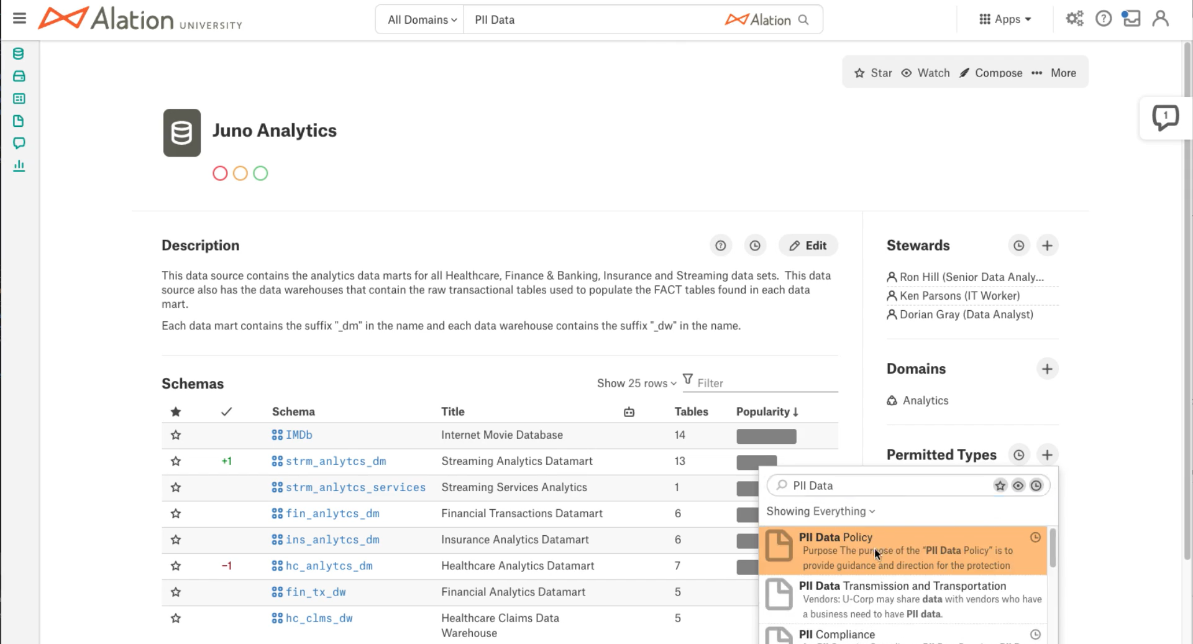Image resolution: width=1193 pixels, height=644 pixels.
Task: Click the search magnifier in top bar
Action: tap(803, 20)
